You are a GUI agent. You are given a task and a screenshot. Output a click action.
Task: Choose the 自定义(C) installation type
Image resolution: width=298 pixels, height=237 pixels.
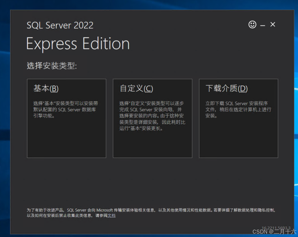[152, 118]
